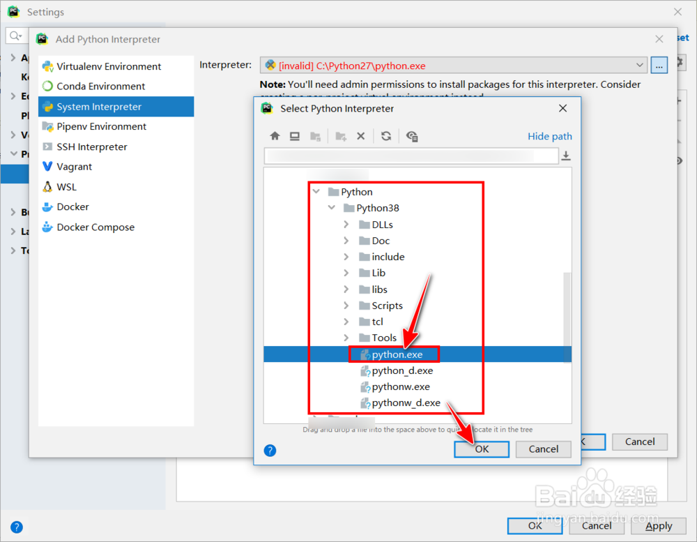
Task: Open help in the Settings window
Action: [17, 527]
